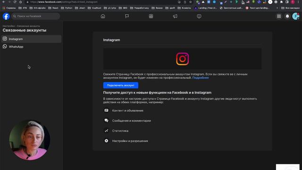The image size is (302, 170).
Task: Open the notifications bell
Action: [287, 16]
